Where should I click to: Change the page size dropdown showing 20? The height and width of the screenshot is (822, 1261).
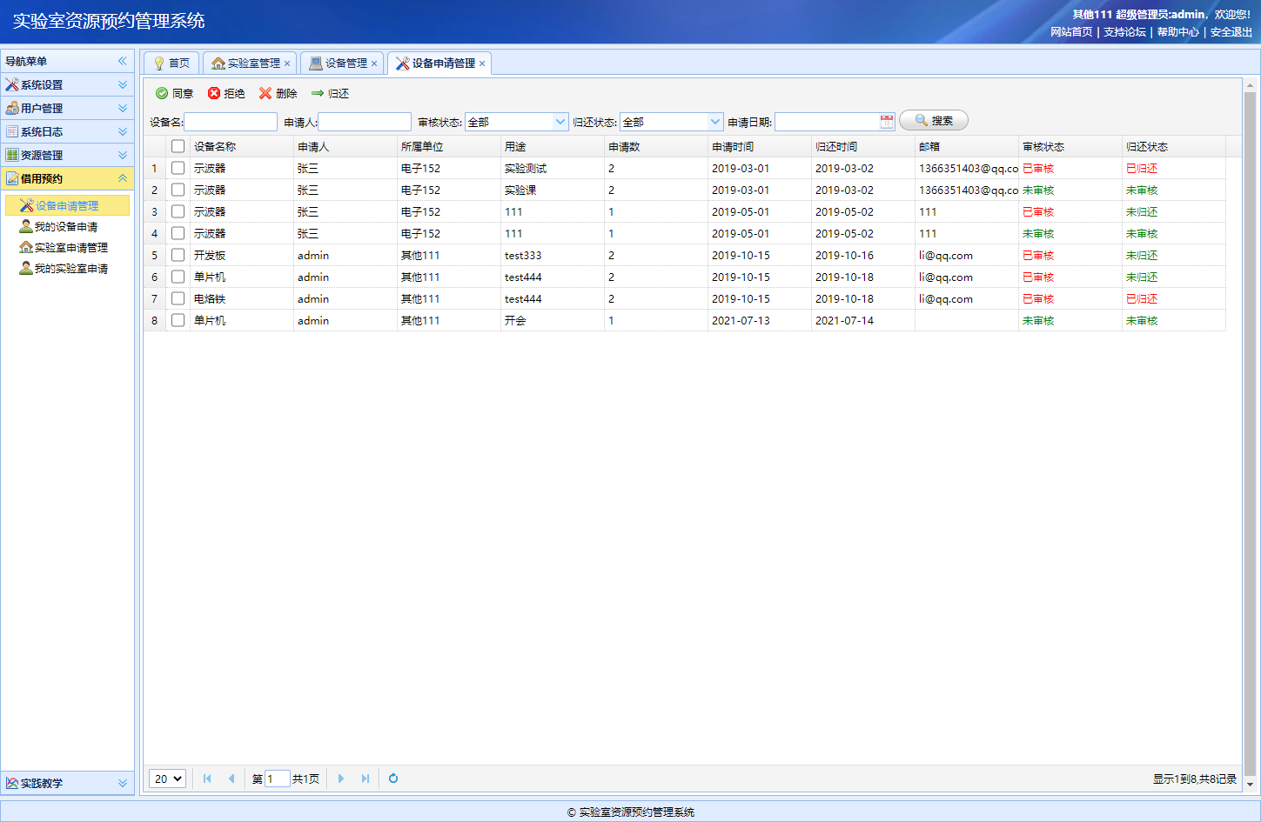tap(167, 779)
